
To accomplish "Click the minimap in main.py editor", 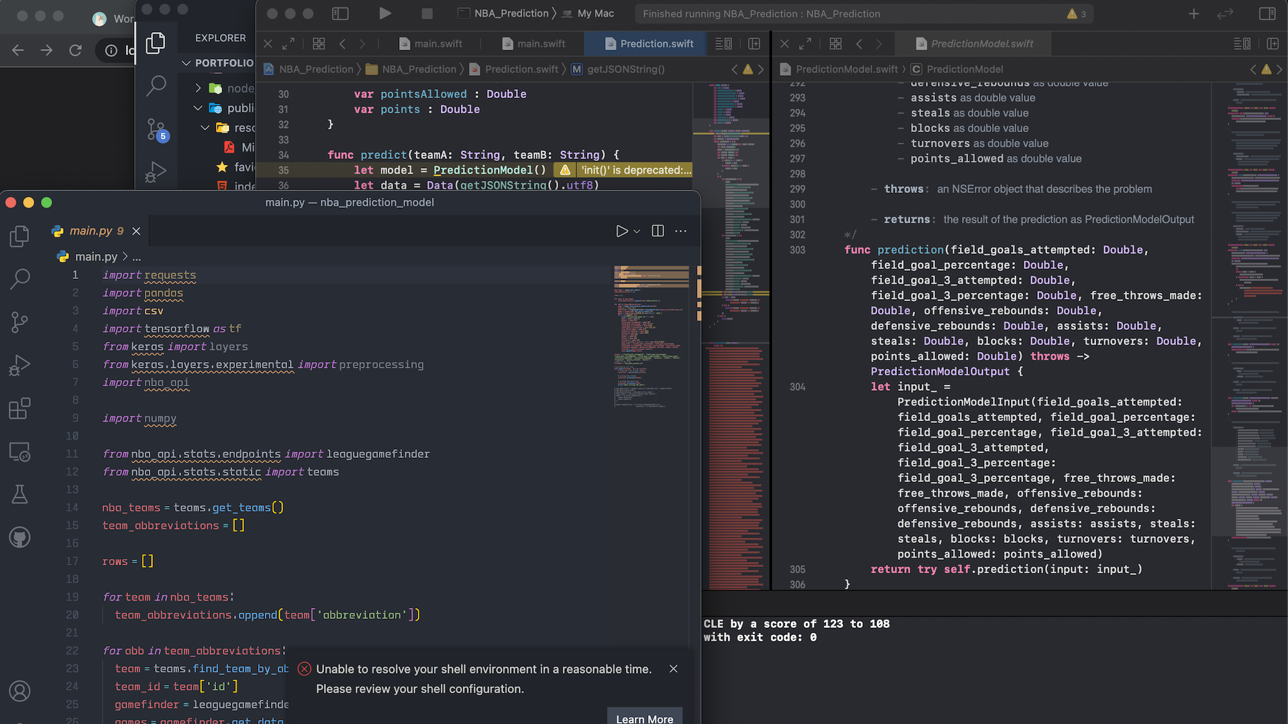I will click(x=651, y=335).
